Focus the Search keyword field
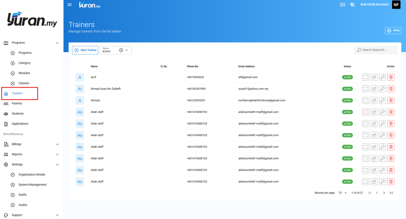Image resolution: width=406 pixels, height=219 pixels. [376, 50]
